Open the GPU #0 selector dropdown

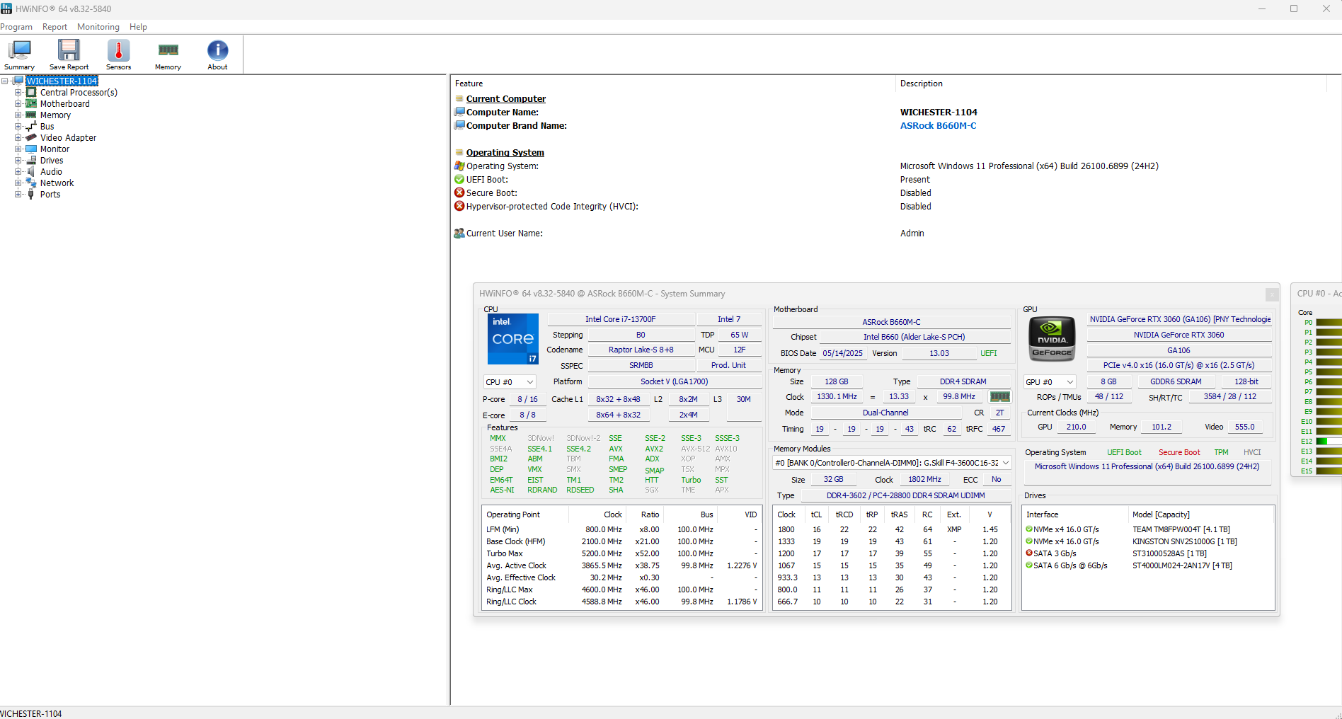click(1050, 382)
